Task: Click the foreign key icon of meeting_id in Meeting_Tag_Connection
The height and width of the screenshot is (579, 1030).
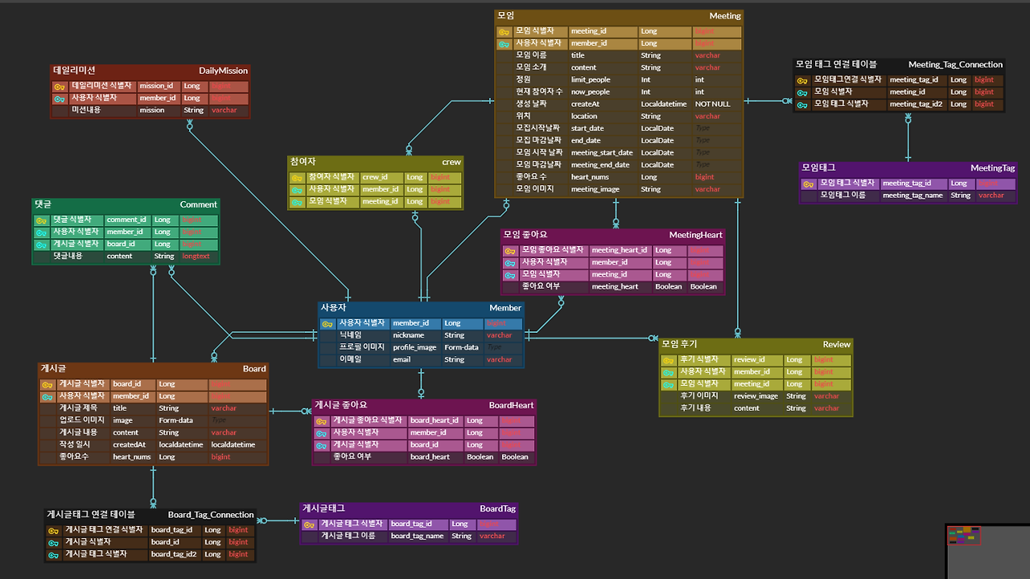Action: point(802,92)
